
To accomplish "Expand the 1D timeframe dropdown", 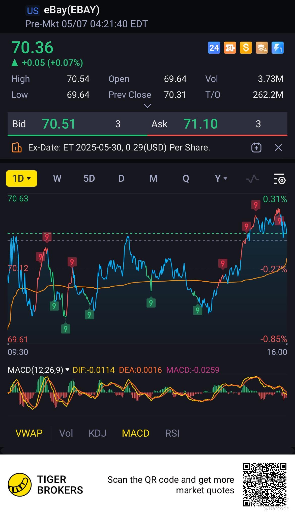I will pyautogui.click(x=21, y=178).
